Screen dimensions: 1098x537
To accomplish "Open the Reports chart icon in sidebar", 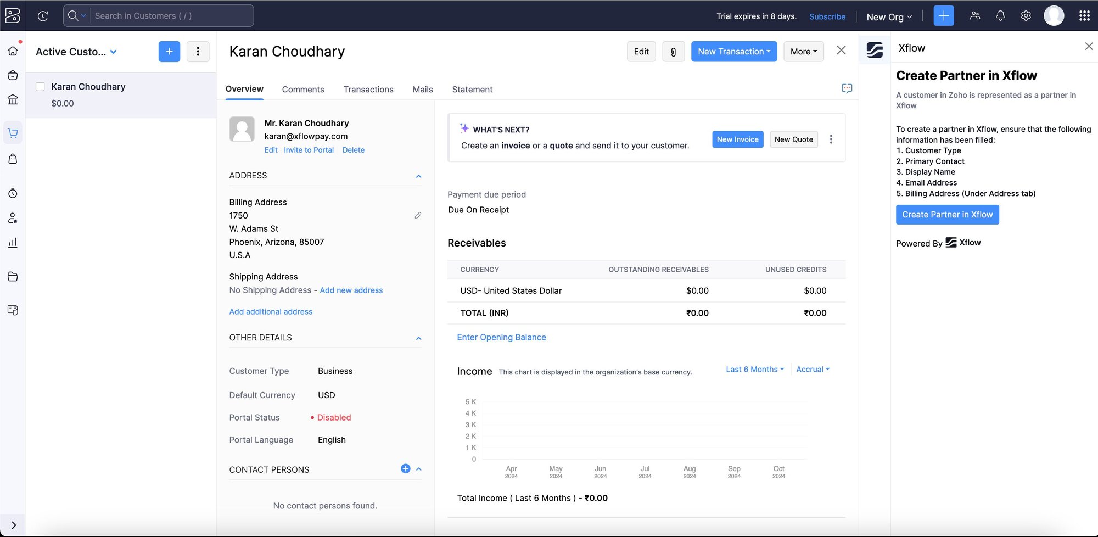I will tap(13, 243).
